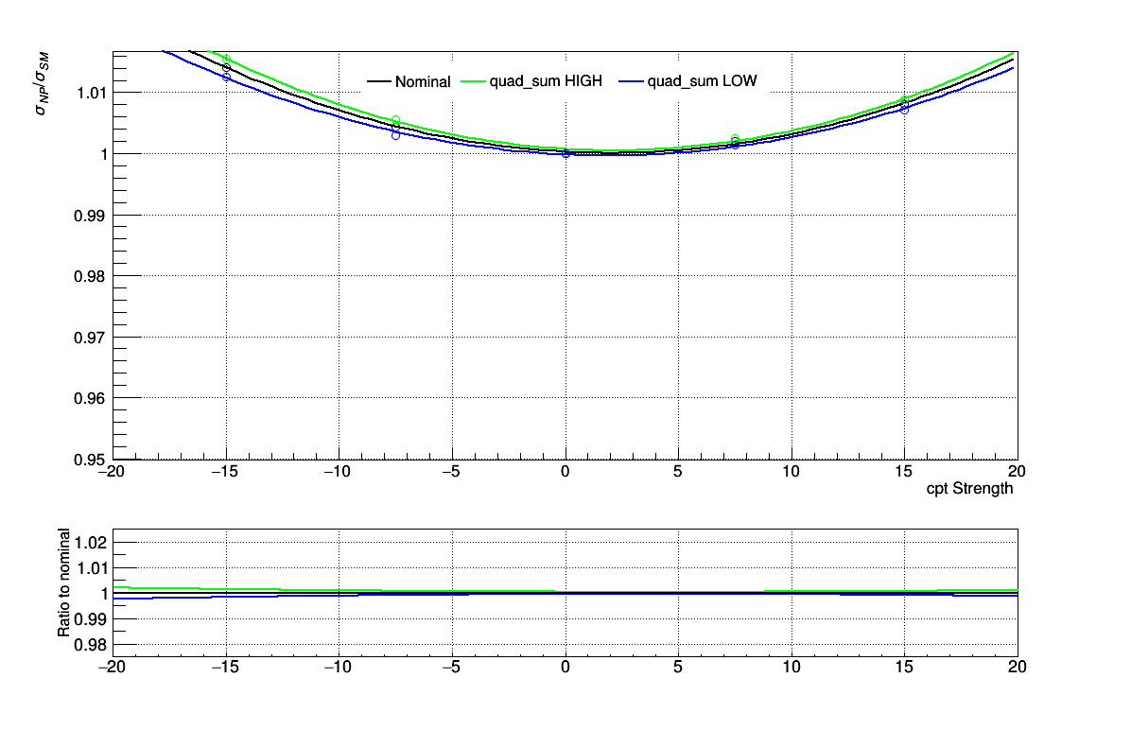Click the 0.95 tick label on upper y-axis
Viewport: 1131px width, 730px height.
pyautogui.click(x=90, y=460)
